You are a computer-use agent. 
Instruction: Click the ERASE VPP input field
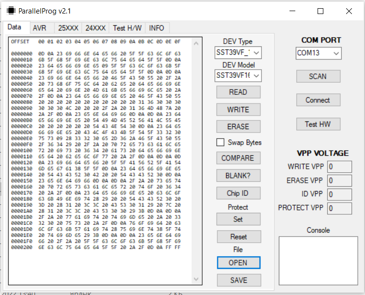pos(339,180)
